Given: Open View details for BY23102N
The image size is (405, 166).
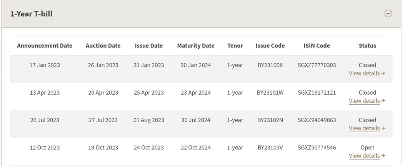Looking at the screenshot, I should click(364, 128).
